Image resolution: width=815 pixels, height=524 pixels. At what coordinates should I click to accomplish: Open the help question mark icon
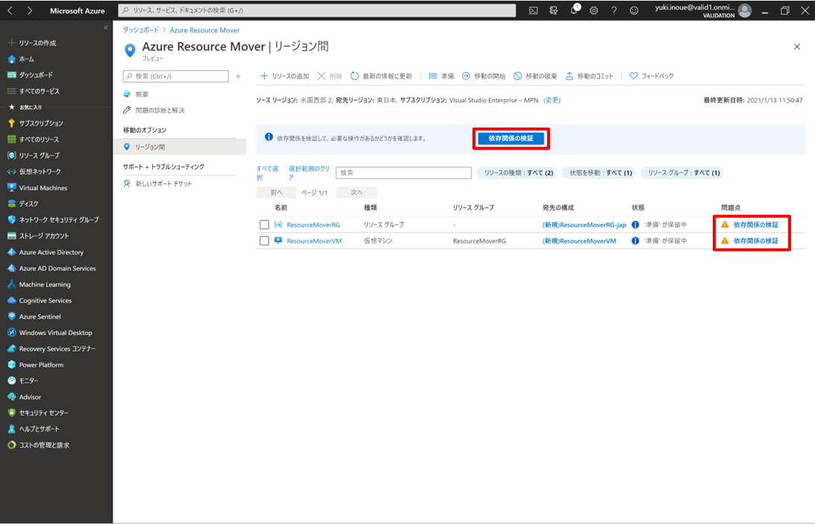pyautogui.click(x=613, y=10)
